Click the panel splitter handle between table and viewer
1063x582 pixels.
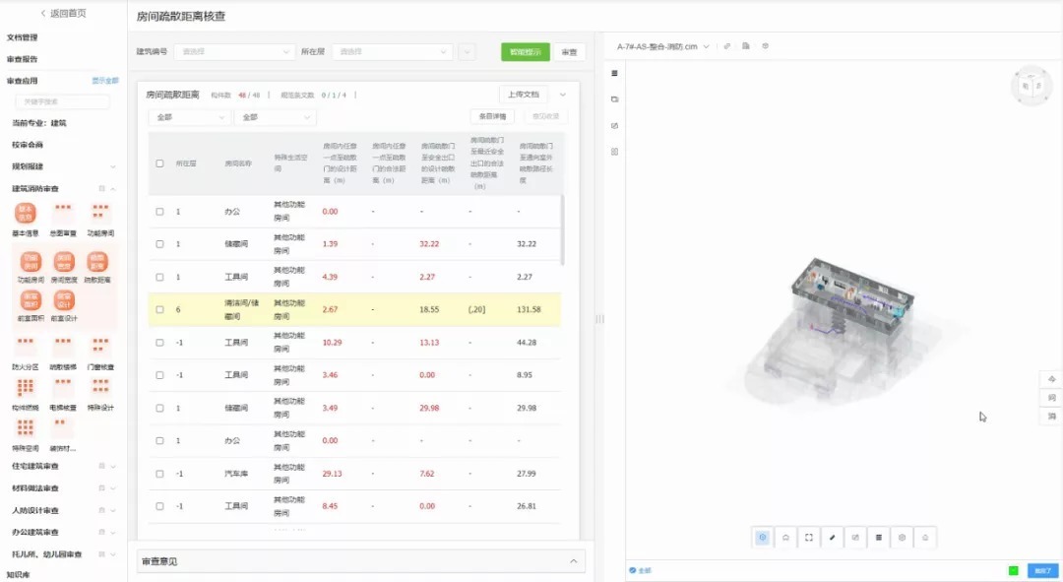(599, 319)
